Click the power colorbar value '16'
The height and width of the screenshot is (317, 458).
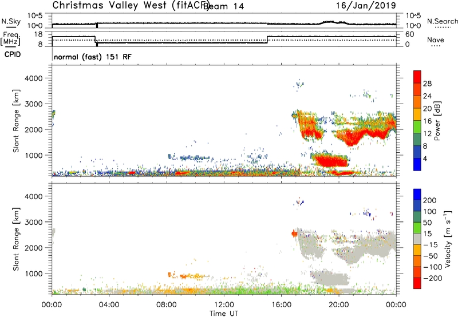pos(427,121)
